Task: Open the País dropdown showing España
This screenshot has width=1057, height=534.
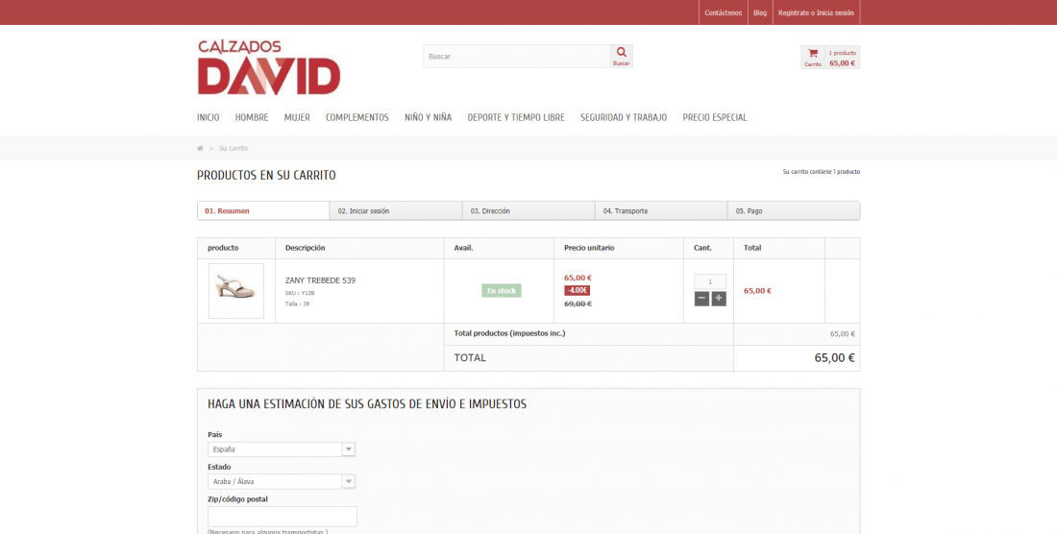Action: coord(282,449)
